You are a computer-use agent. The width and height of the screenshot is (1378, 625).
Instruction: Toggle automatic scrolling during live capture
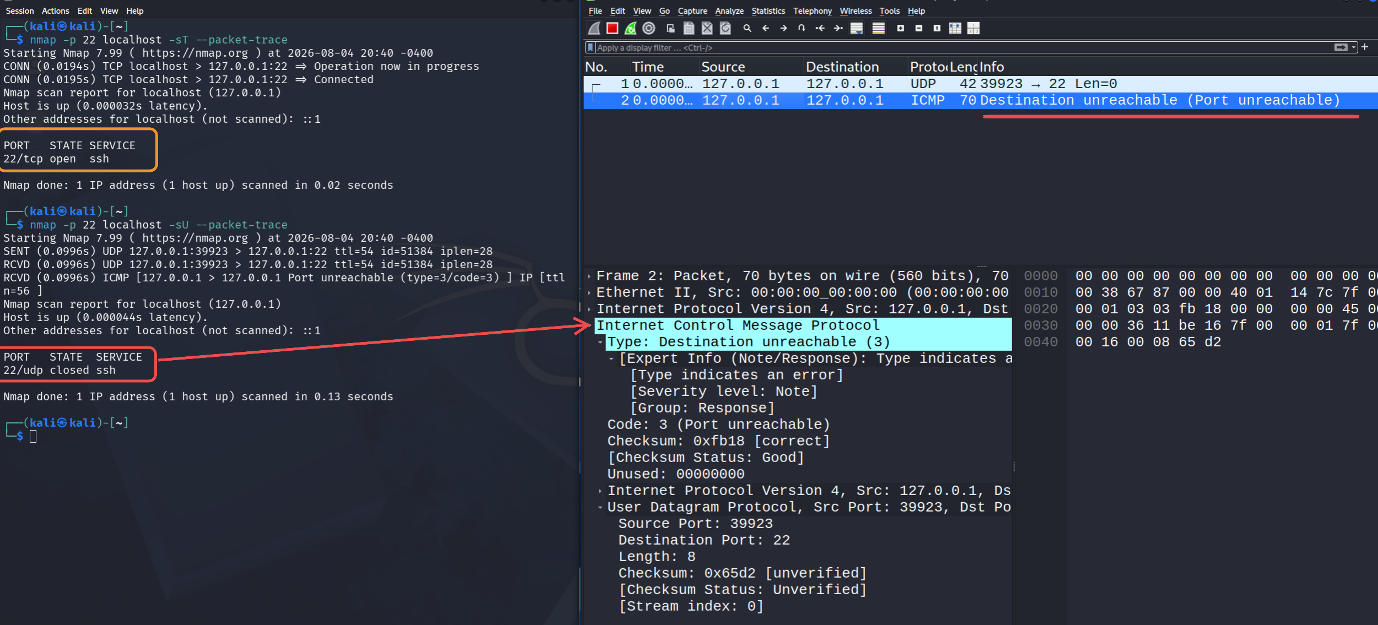[x=857, y=28]
